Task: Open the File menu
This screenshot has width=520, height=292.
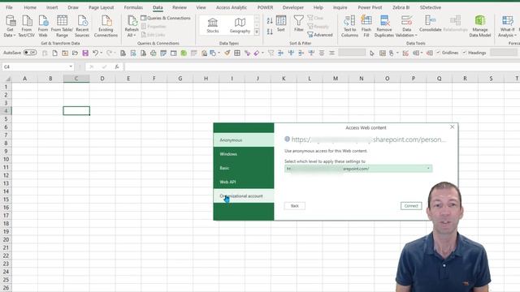Action: (x=9, y=7)
